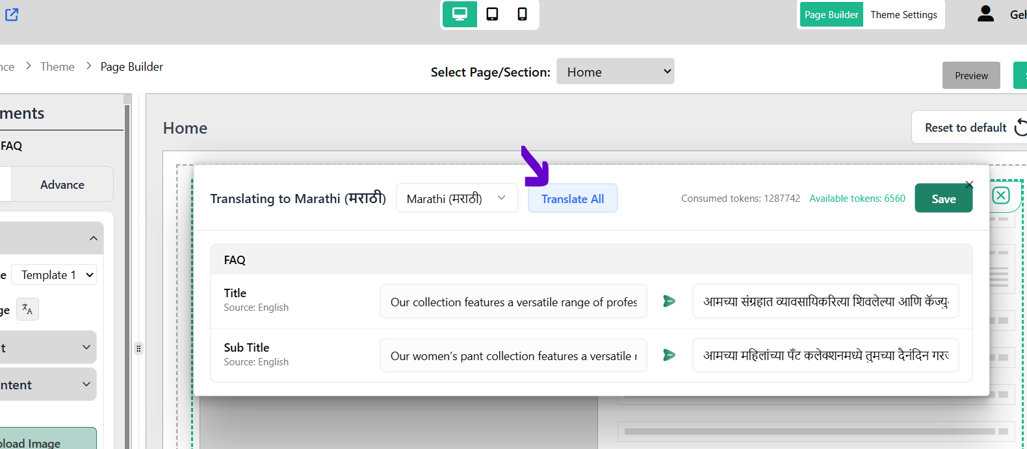This screenshot has height=449, width=1027.
Task: Go to Theme breadcrumb link
Action: point(57,66)
